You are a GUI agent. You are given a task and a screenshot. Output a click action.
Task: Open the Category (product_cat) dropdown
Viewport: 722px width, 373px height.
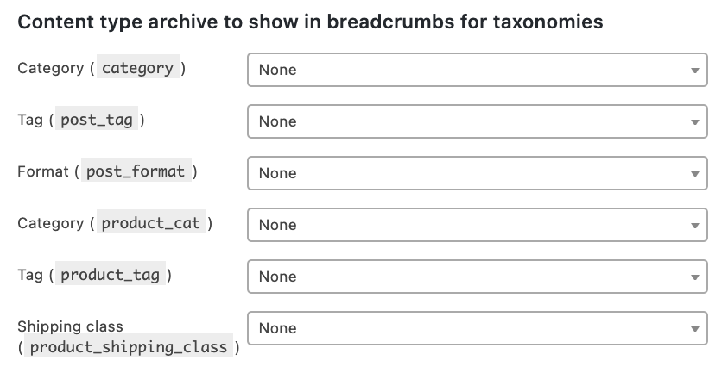coord(477,225)
